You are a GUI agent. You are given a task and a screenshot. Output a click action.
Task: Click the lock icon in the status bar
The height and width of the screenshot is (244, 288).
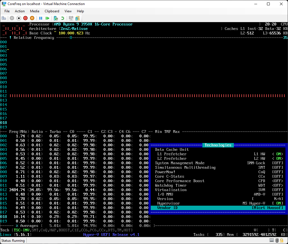(x=282, y=240)
